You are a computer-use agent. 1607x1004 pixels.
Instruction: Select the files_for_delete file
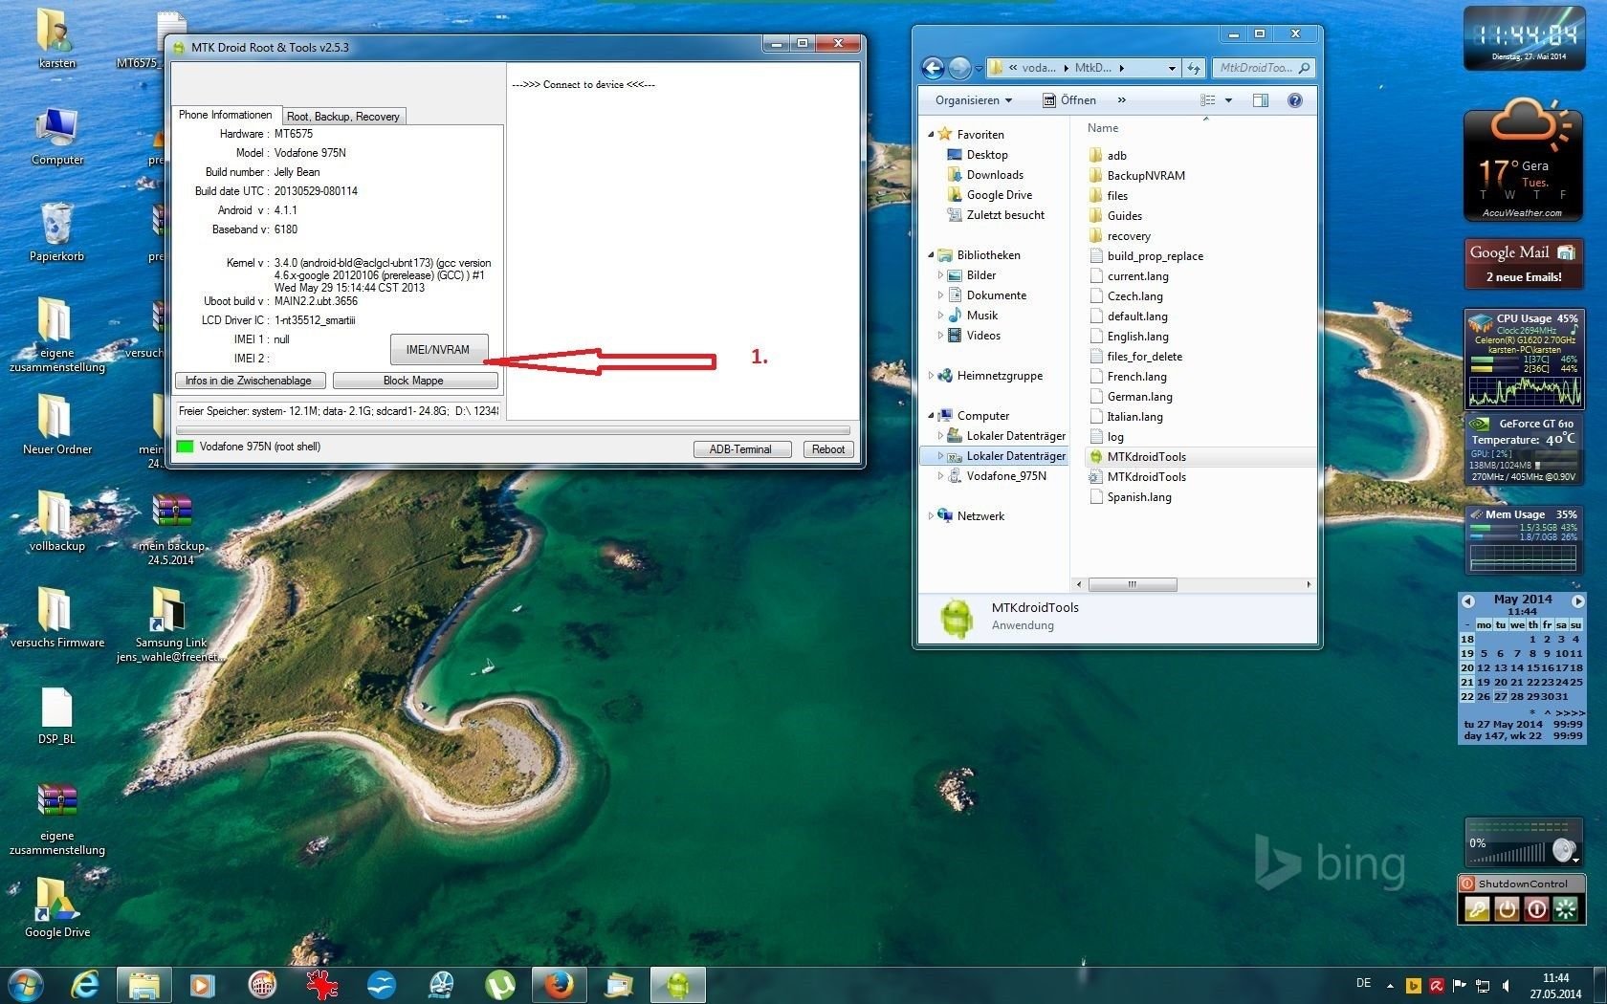pos(1144,357)
